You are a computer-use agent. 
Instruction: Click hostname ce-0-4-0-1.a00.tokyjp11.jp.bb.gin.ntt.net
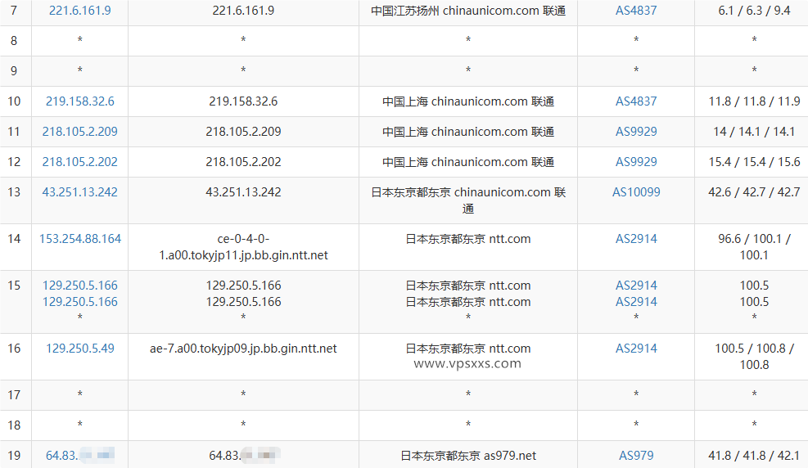coord(243,247)
